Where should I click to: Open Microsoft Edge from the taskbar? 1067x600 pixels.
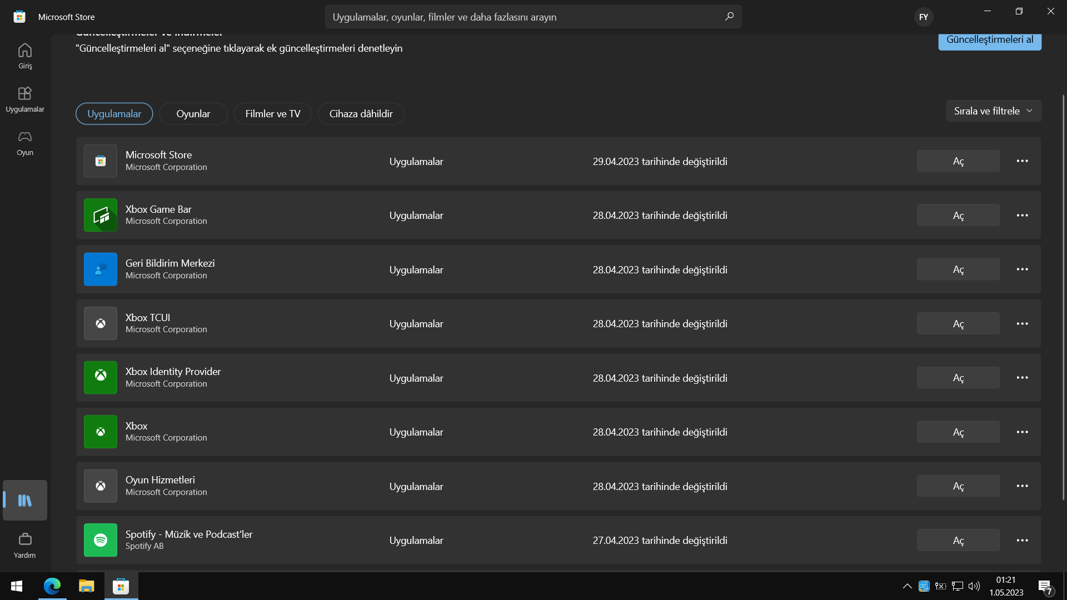click(52, 586)
